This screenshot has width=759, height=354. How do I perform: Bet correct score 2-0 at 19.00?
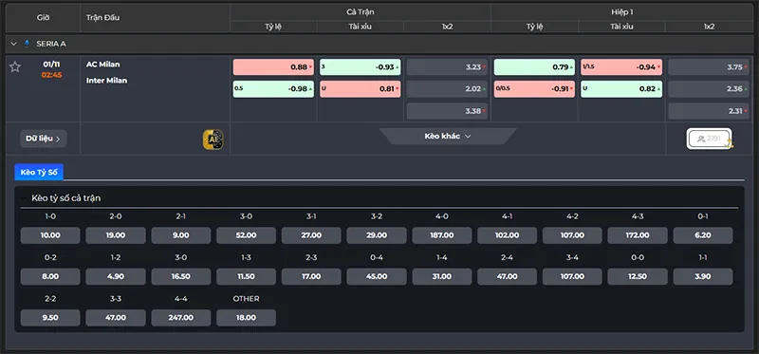[x=116, y=235]
